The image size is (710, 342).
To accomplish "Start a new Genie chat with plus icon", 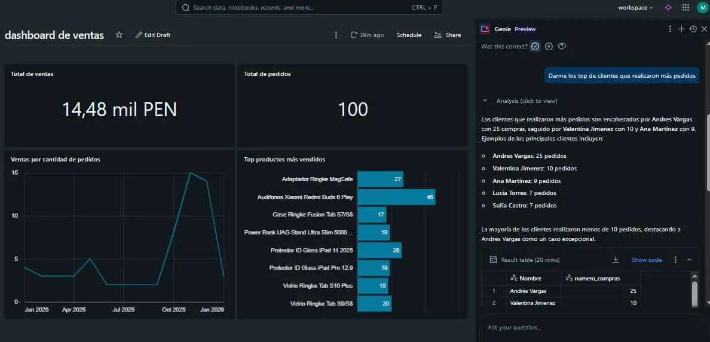I will [x=681, y=29].
